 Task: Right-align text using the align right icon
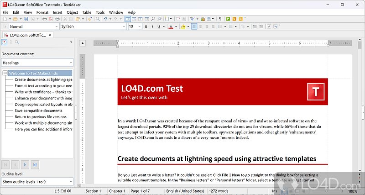point(207,26)
